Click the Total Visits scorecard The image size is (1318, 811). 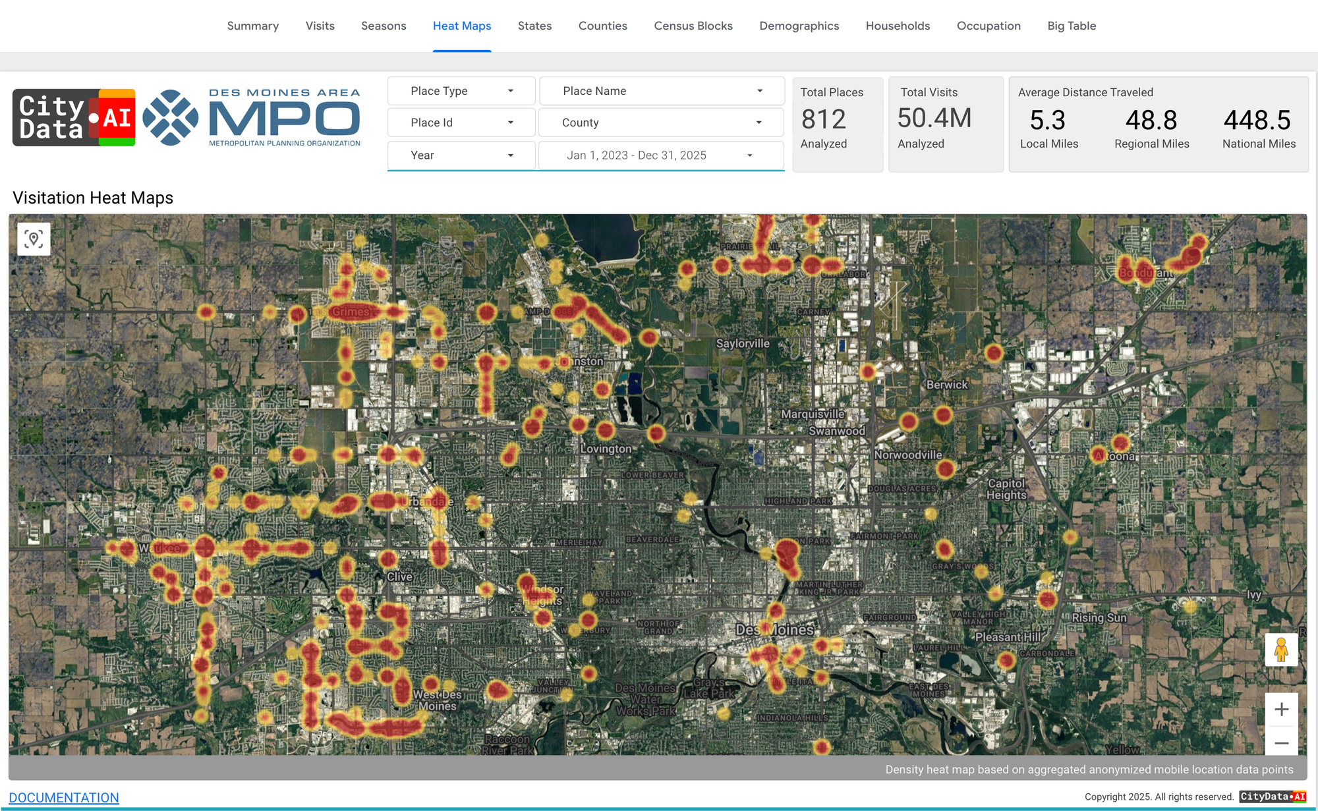point(946,125)
